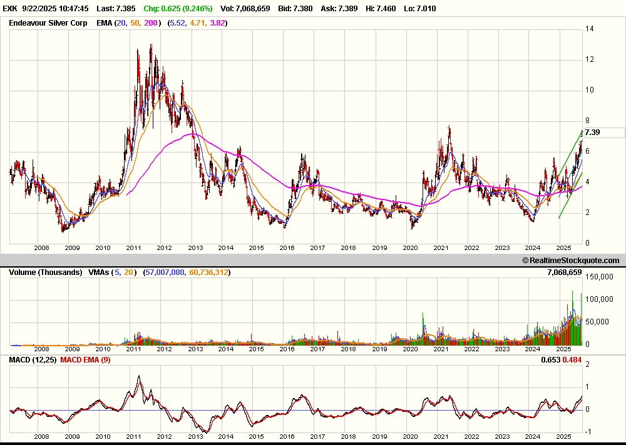Click the Vol: 7,068,659 header readout
This screenshot has height=445, width=626.
(245, 8)
